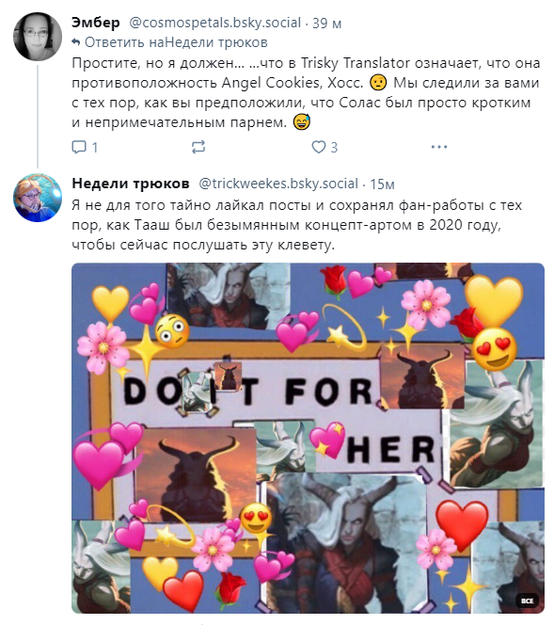554x625 pixels.
Task: Click the reply text about Тааш concept art
Action: (x=296, y=225)
